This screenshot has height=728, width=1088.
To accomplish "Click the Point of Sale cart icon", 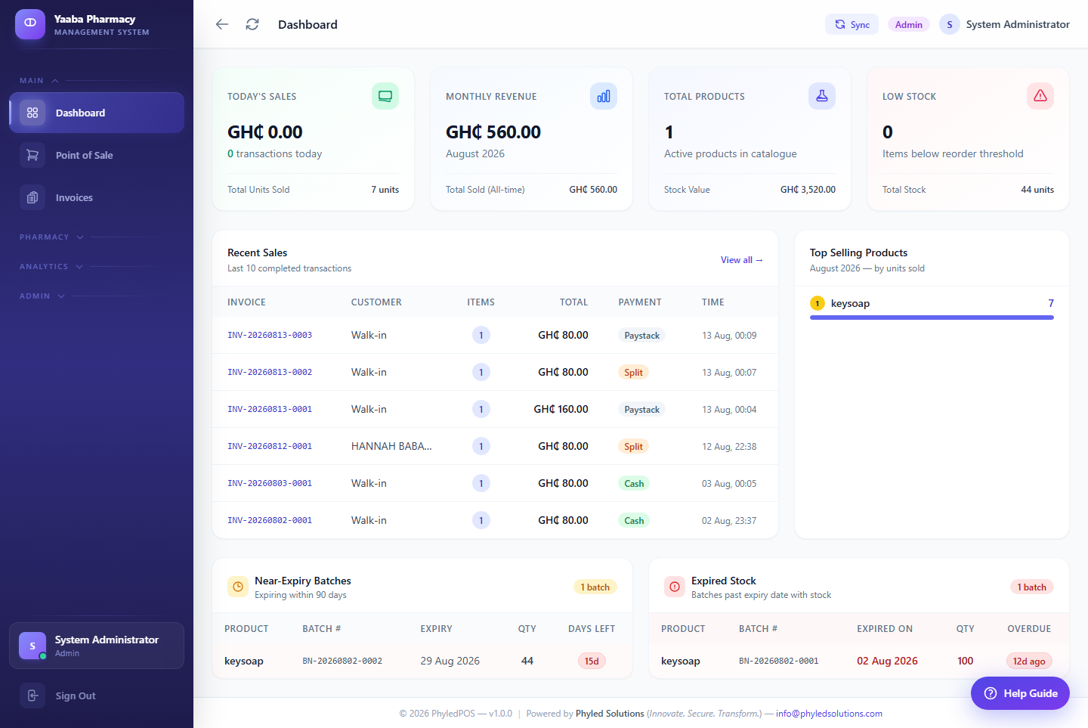I will pyautogui.click(x=32, y=155).
